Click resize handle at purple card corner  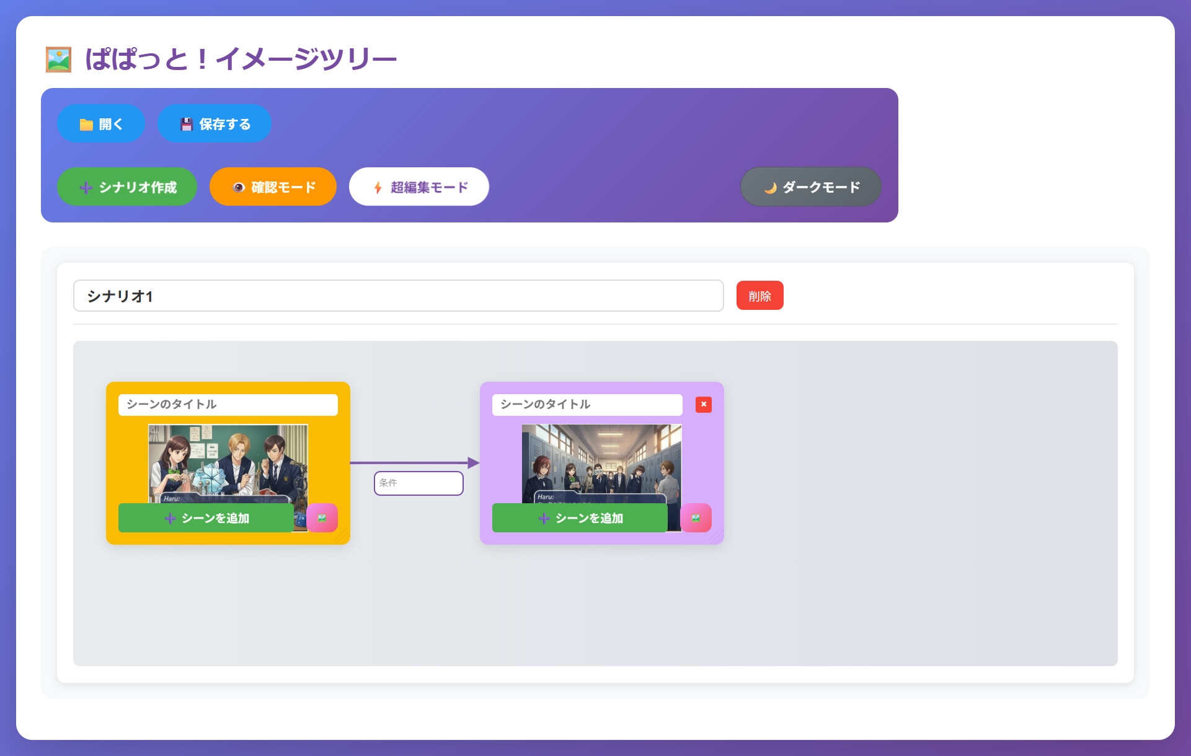pyautogui.click(x=719, y=540)
